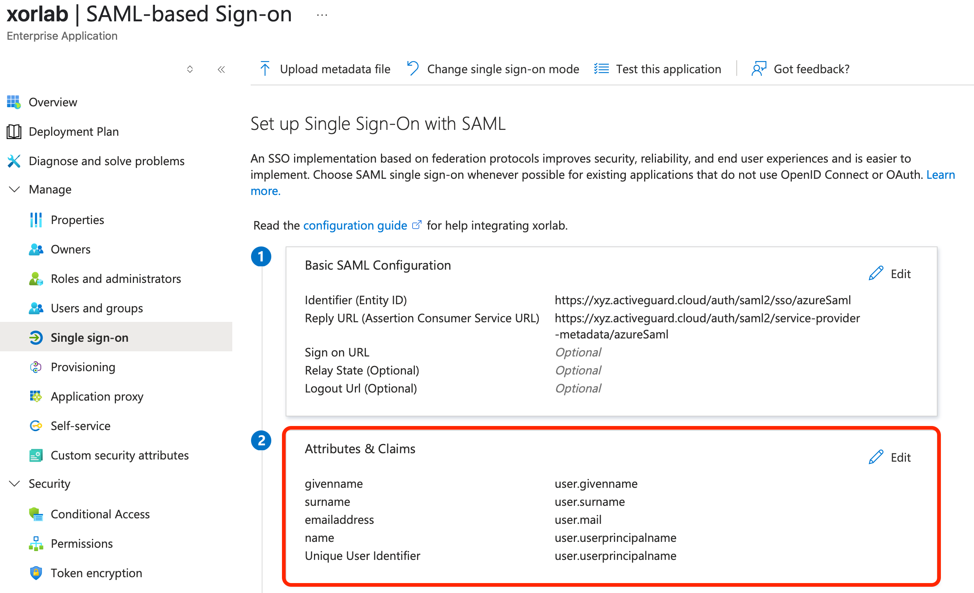The height and width of the screenshot is (593, 974).
Task: Click the Identifier (Entity ID) URL value
Action: 702,300
